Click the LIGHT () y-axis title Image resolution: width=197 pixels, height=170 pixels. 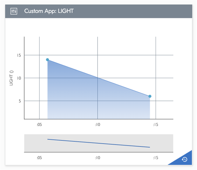pos(11,78)
